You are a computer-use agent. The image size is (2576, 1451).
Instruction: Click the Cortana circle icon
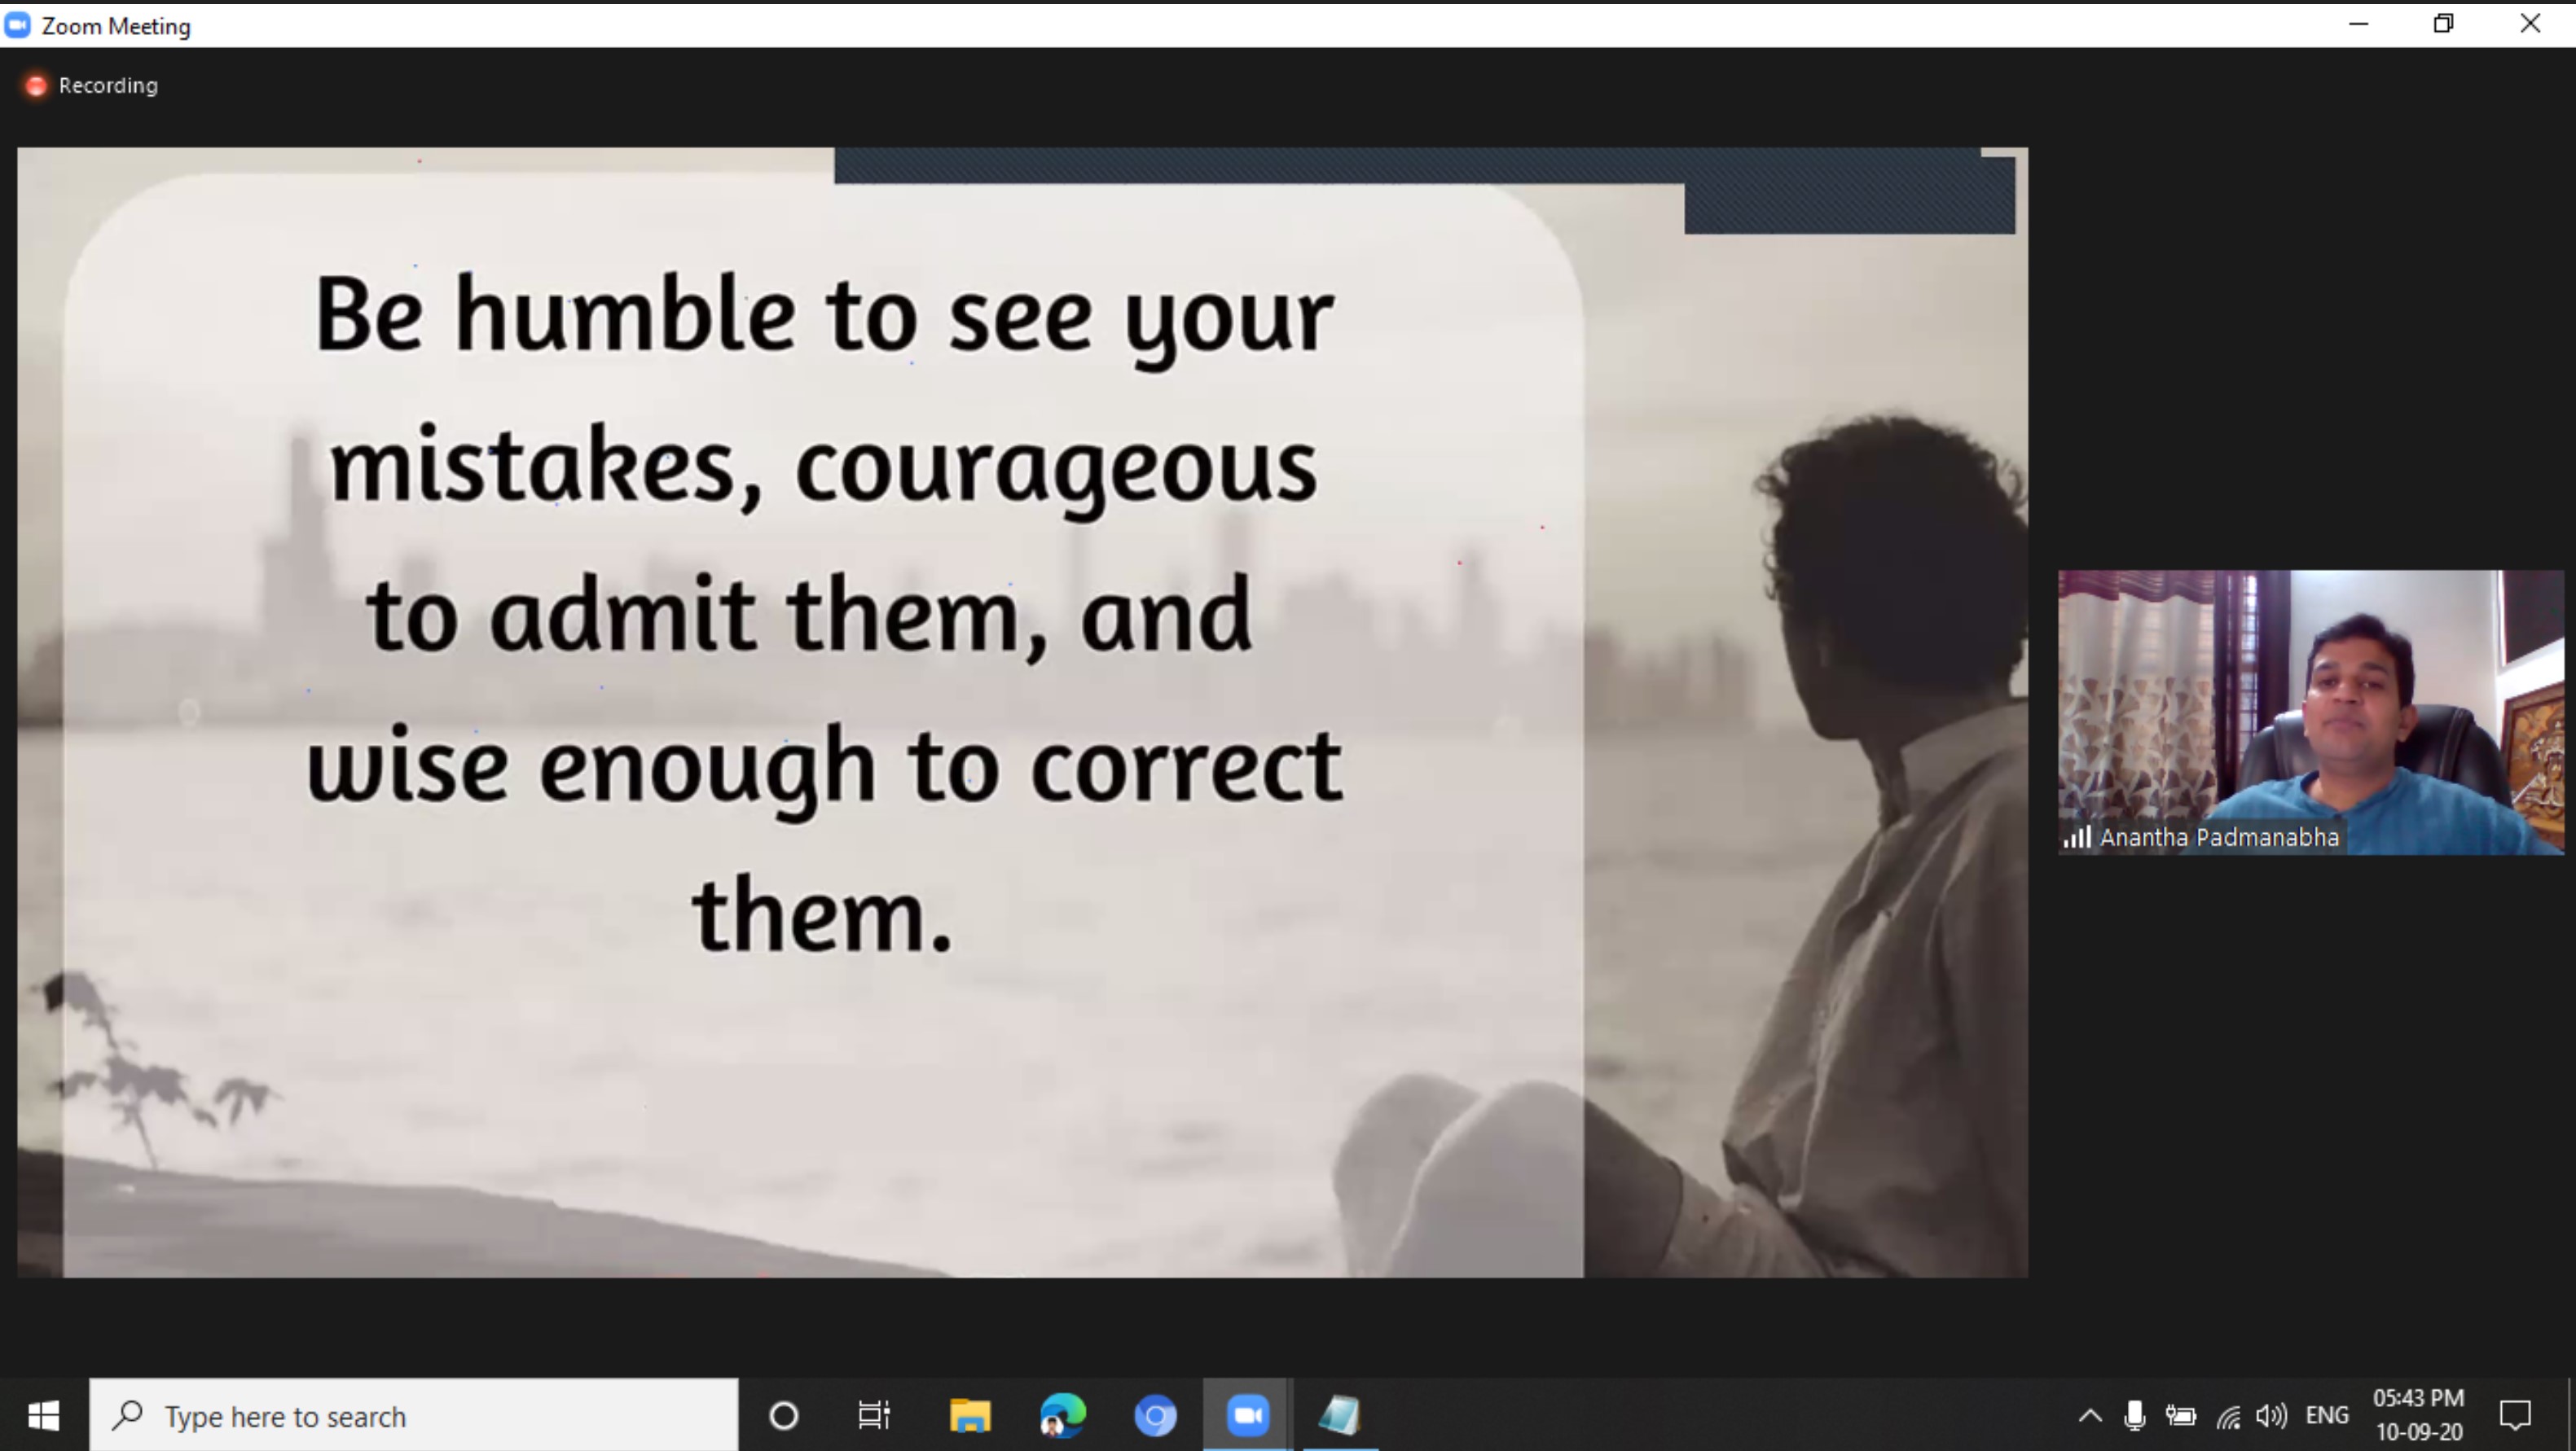tap(784, 1415)
